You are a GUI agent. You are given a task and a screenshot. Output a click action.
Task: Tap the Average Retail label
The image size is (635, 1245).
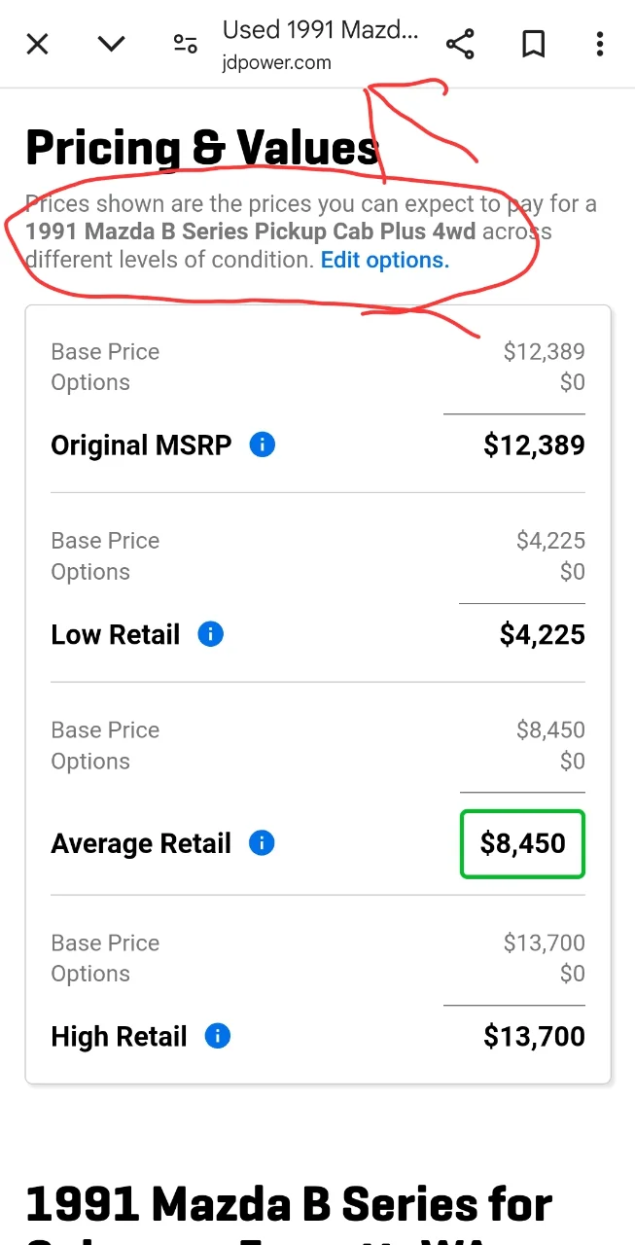pyautogui.click(x=141, y=843)
